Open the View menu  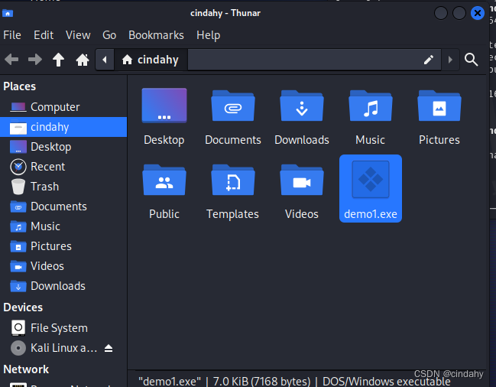coord(78,35)
